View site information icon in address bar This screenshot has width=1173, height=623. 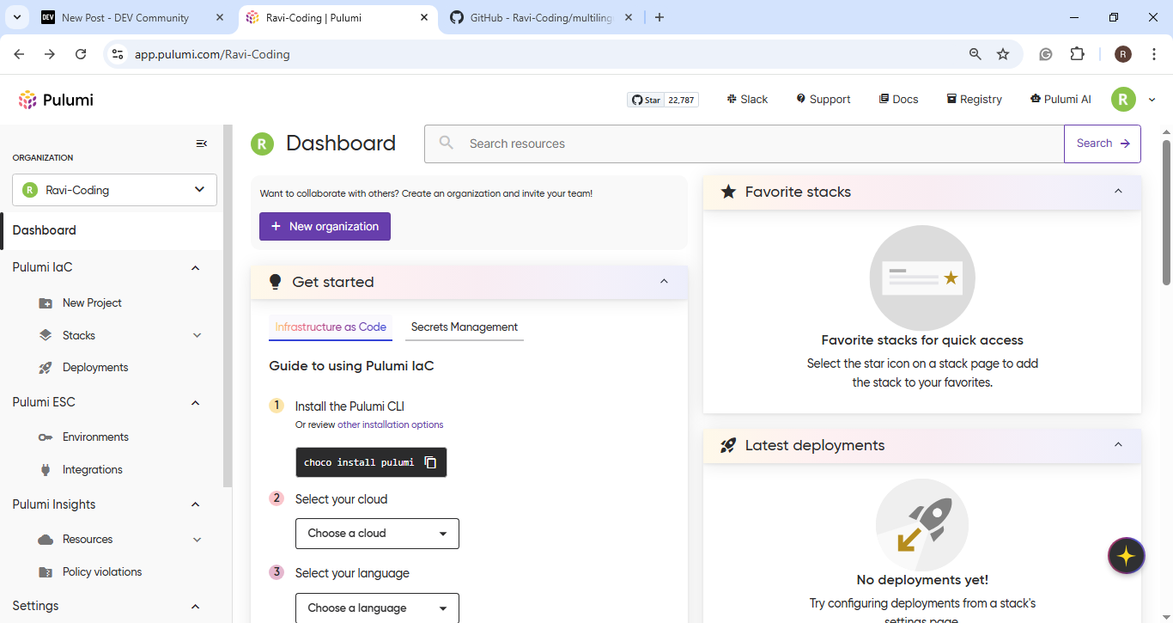pyautogui.click(x=119, y=54)
